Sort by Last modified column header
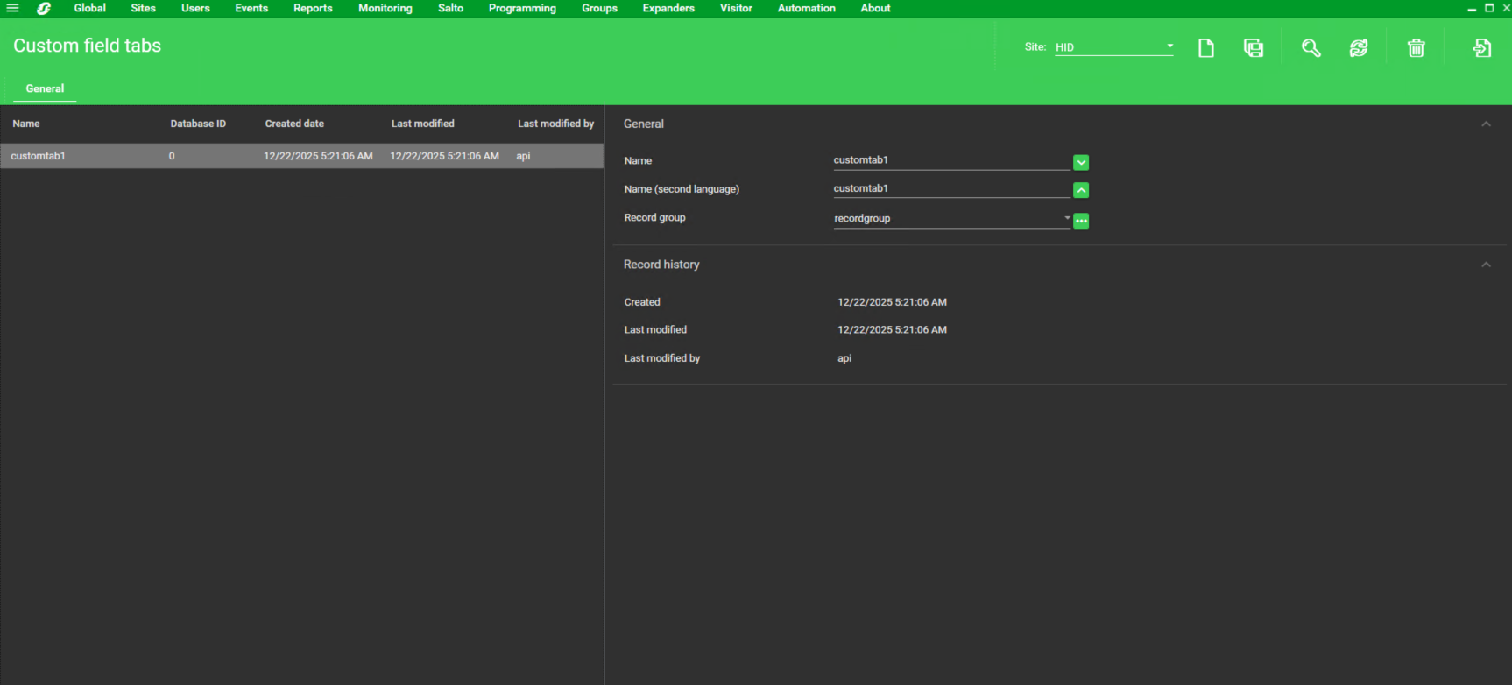The width and height of the screenshot is (1512, 685). pos(422,124)
